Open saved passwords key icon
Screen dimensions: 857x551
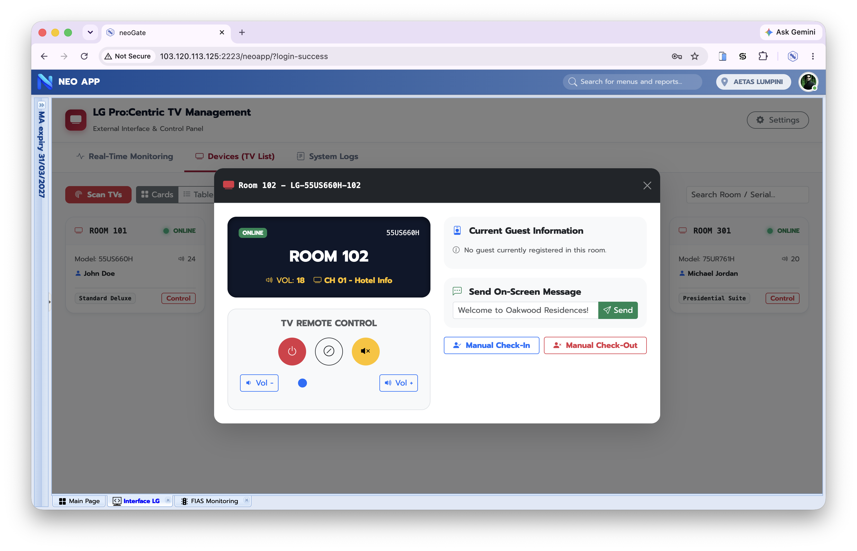pos(676,56)
